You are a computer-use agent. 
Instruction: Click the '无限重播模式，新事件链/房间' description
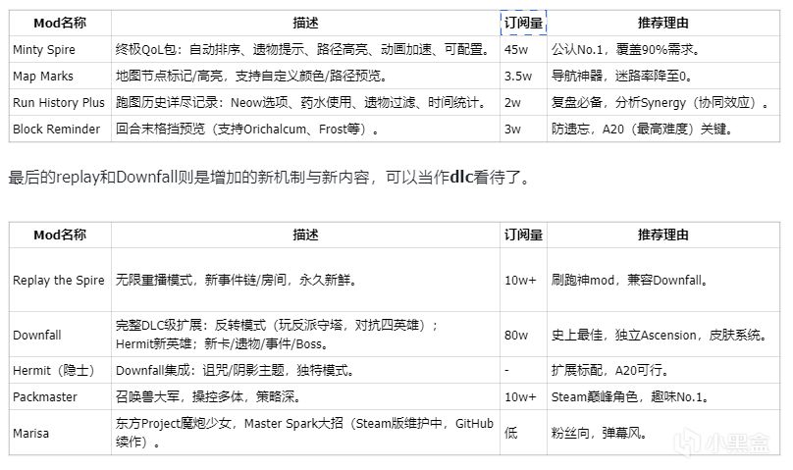coord(305,280)
